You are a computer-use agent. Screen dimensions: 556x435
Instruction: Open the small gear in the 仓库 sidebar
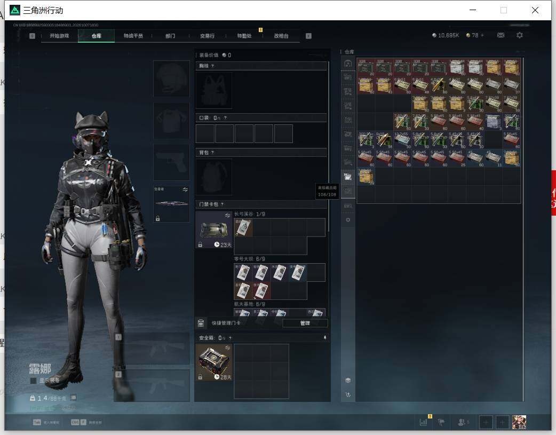tap(348, 220)
